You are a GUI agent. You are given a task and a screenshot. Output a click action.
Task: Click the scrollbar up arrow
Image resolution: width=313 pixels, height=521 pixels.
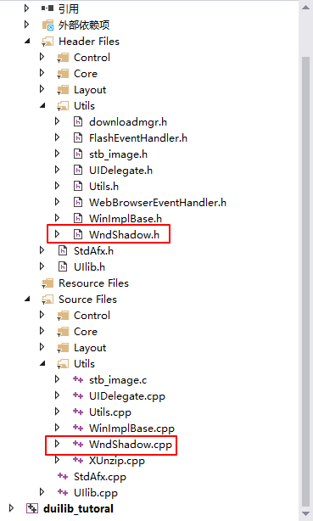click(x=306, y=8)
